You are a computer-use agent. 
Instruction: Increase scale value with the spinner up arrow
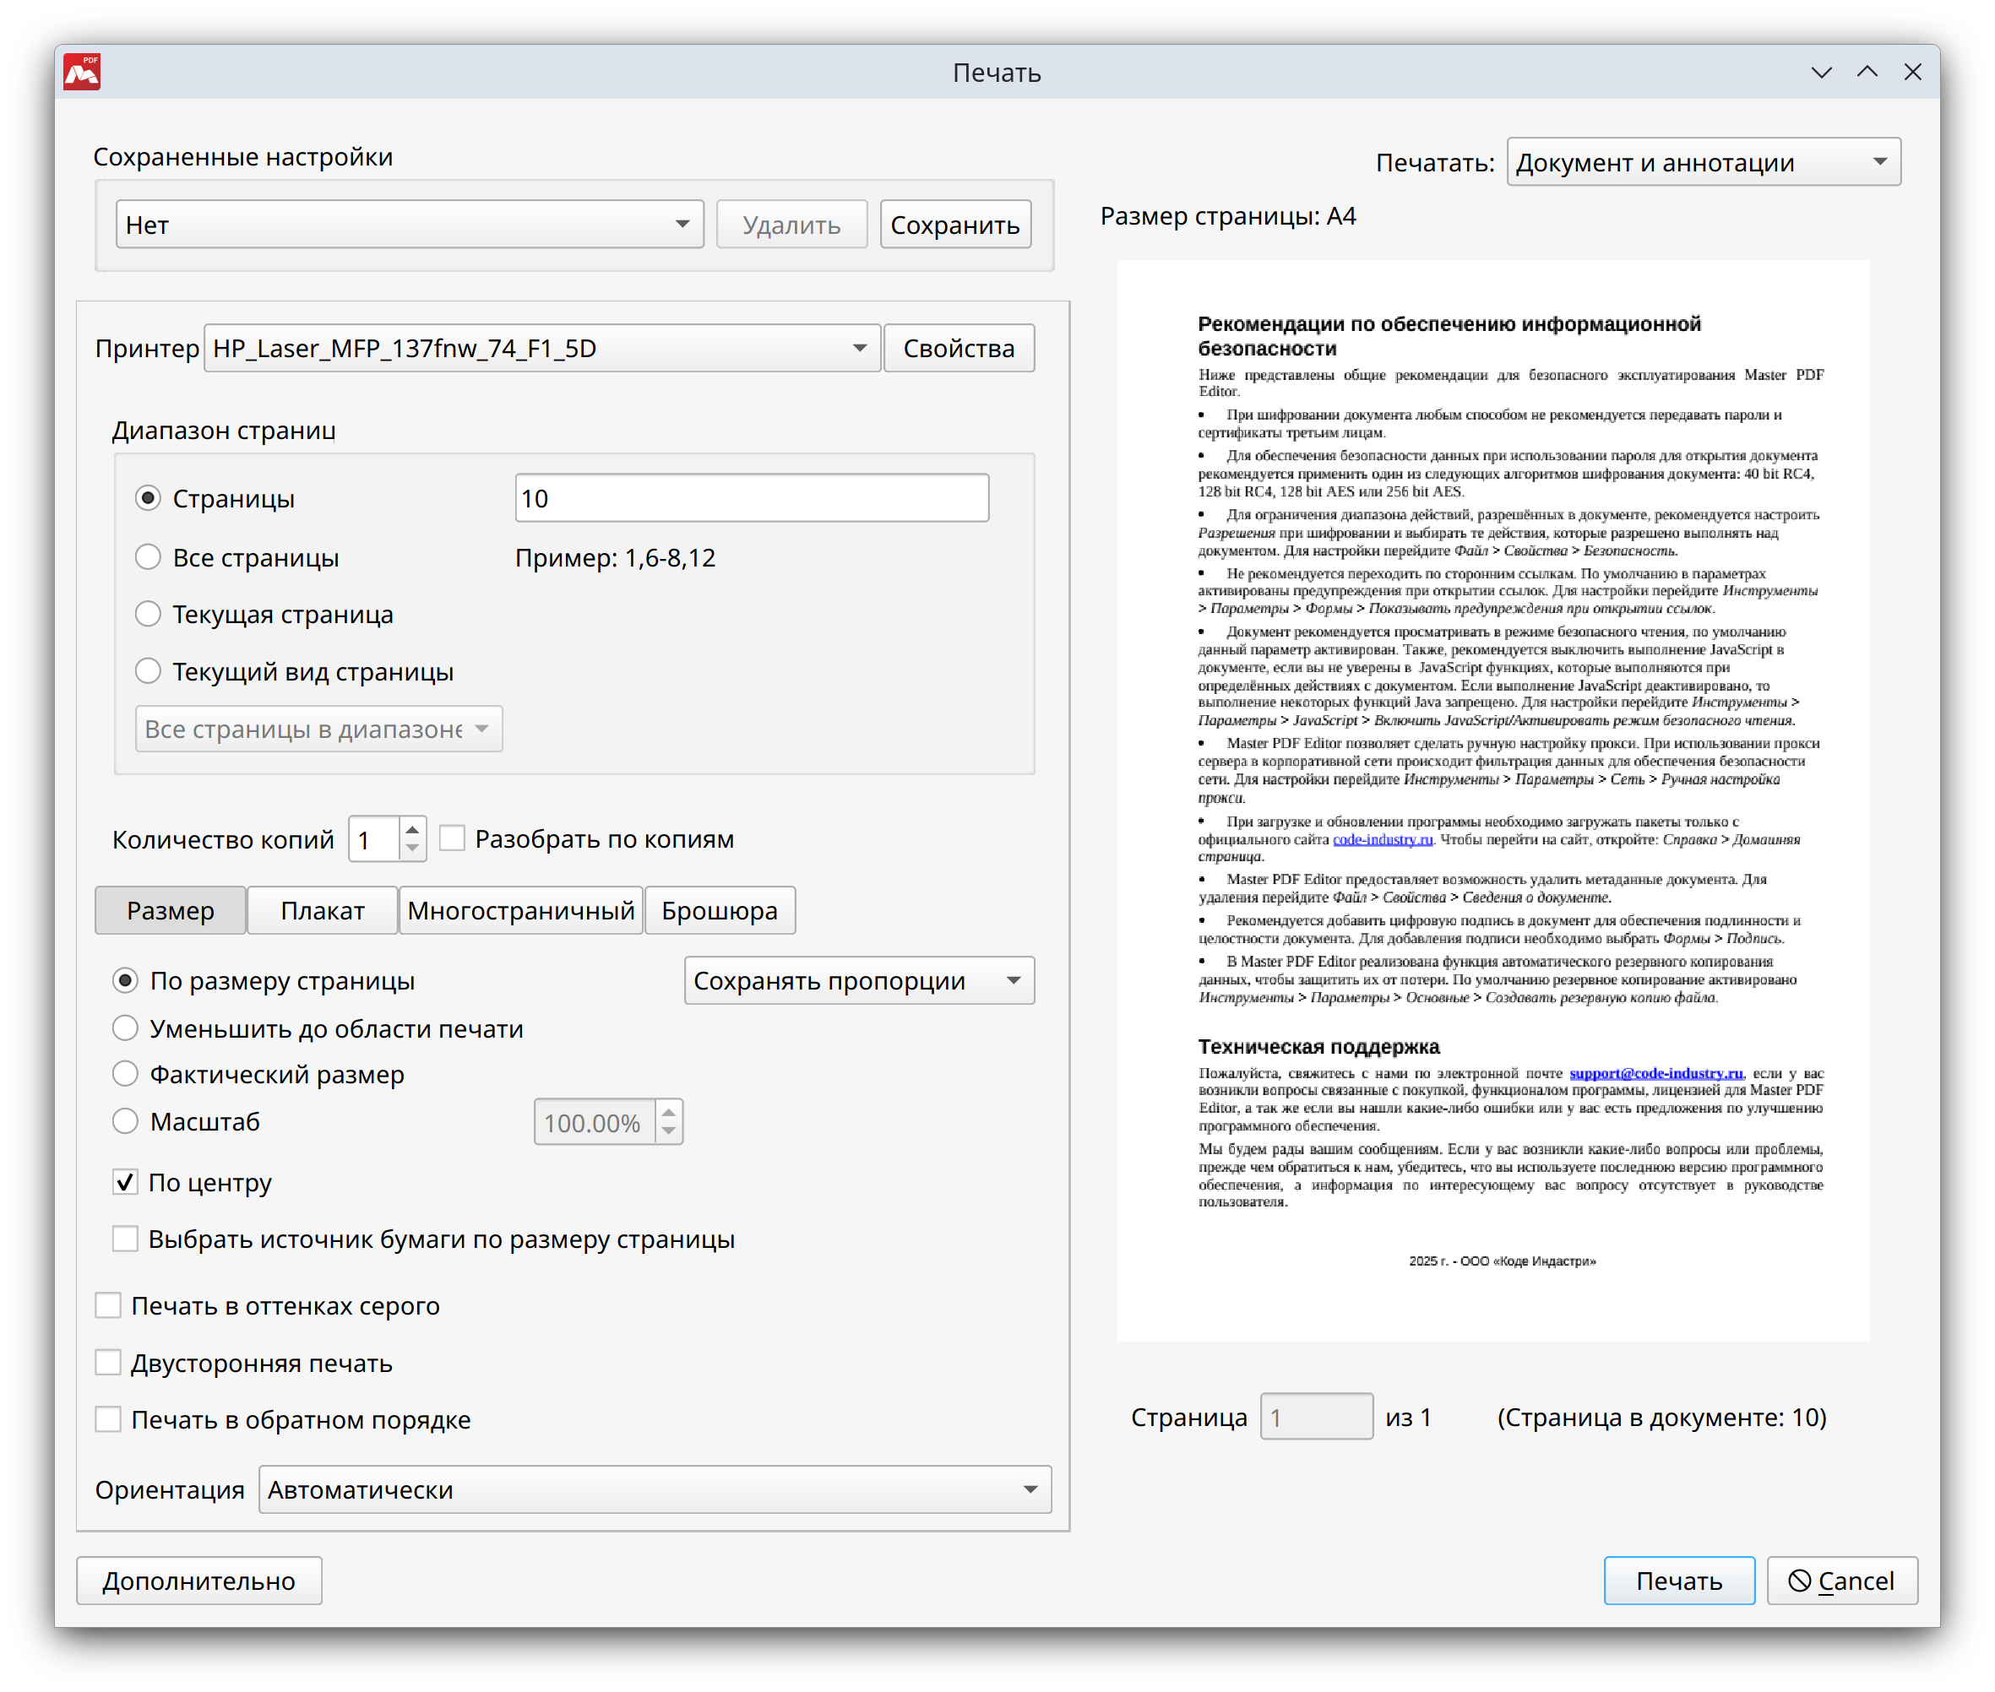coord(667,1111)
